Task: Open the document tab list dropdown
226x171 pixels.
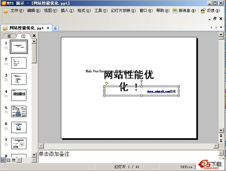Action: [221, 27]
